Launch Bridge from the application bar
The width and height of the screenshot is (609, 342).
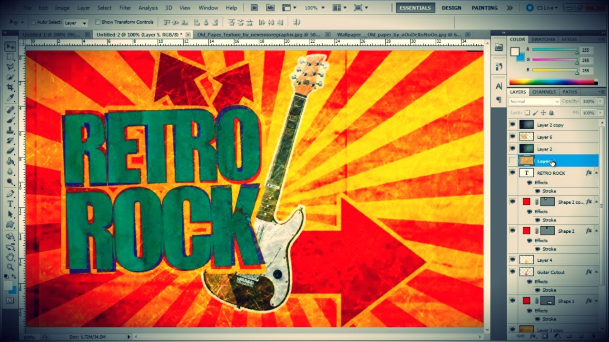(254, 8)
